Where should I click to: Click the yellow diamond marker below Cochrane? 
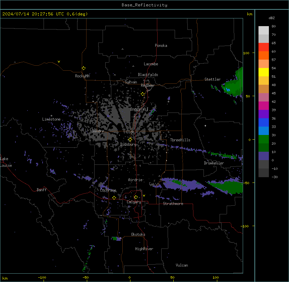click(x=114, y=198)
